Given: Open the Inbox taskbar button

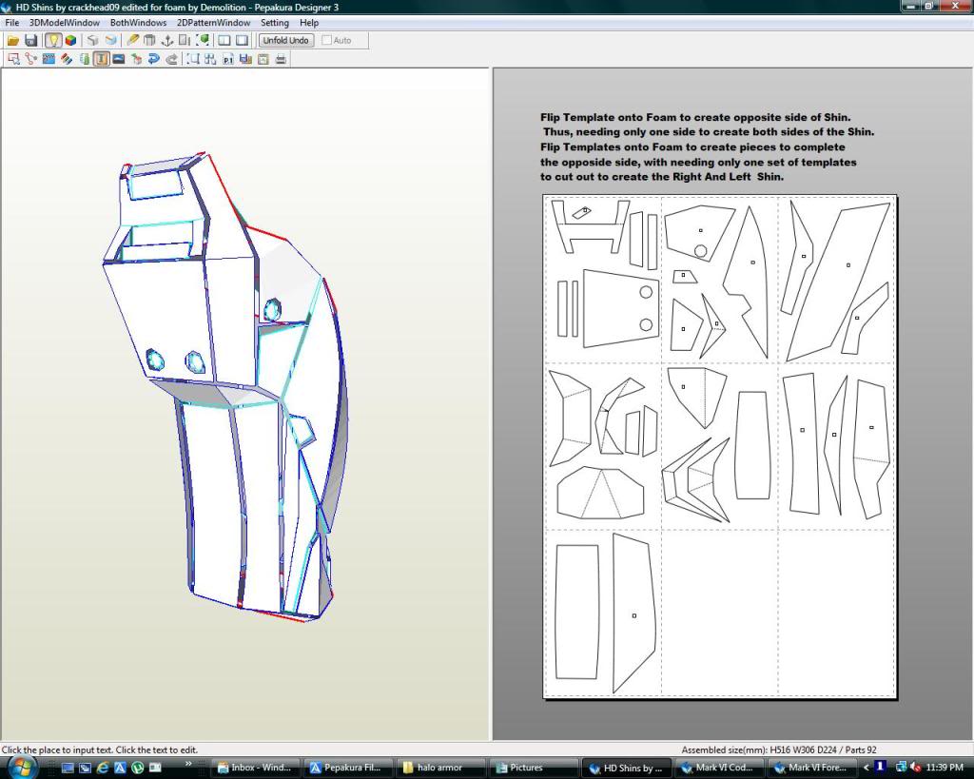Looking at the screenshot, I should point(257,768).
